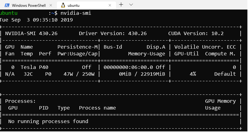Click the No running processes found message
This screenshot has height=132, width=248.
[48, 121]
